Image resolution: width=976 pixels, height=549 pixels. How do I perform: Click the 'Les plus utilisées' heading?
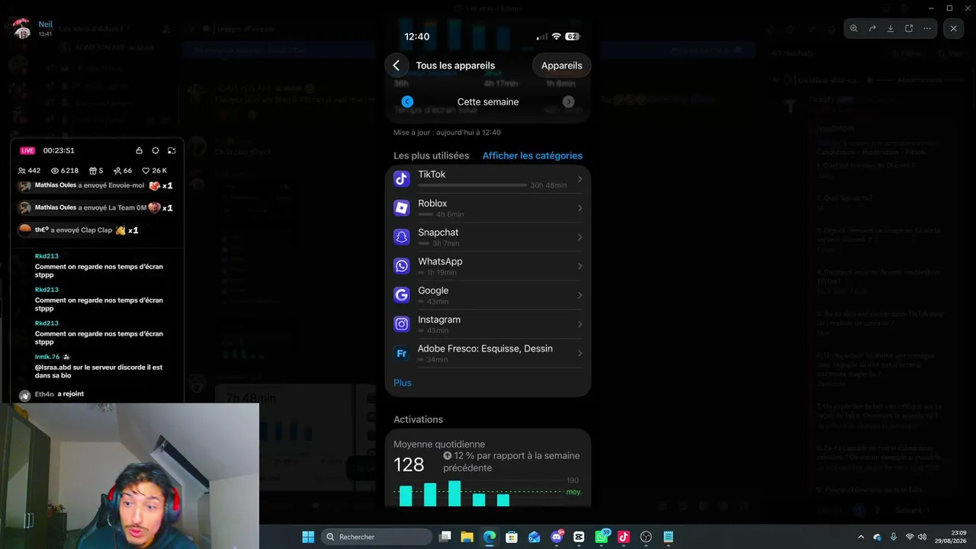tap(432, 156)
